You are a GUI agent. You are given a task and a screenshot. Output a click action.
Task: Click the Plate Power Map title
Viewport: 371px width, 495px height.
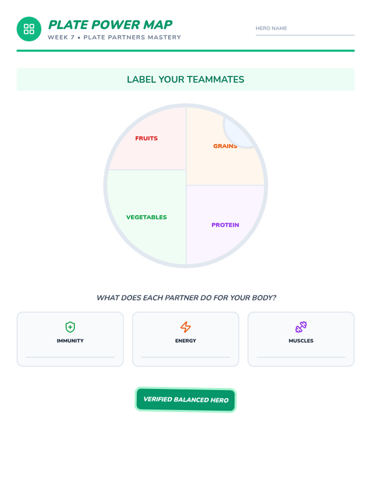pos(110,25)
